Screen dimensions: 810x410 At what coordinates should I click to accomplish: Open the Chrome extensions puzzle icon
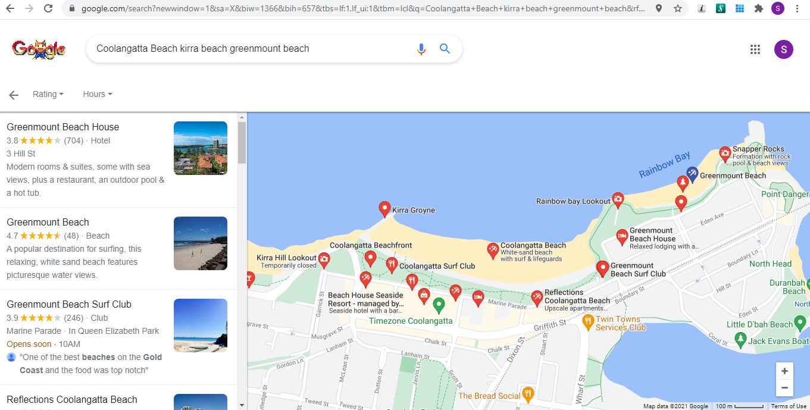point(759,8)
